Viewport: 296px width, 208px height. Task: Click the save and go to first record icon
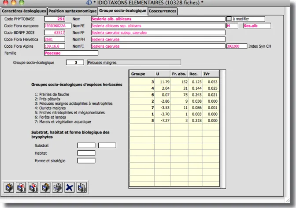coord(9,187)
